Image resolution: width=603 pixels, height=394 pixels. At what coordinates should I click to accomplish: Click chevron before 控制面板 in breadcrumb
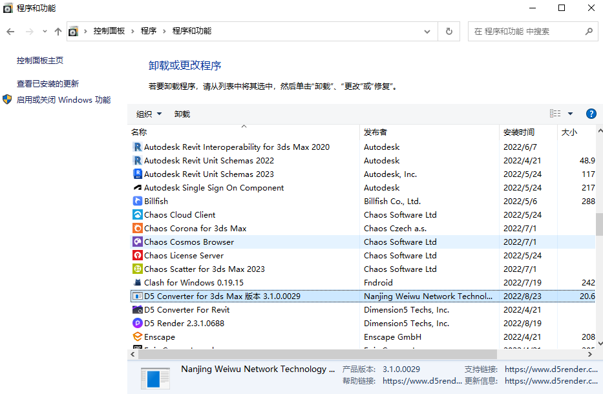85,31
